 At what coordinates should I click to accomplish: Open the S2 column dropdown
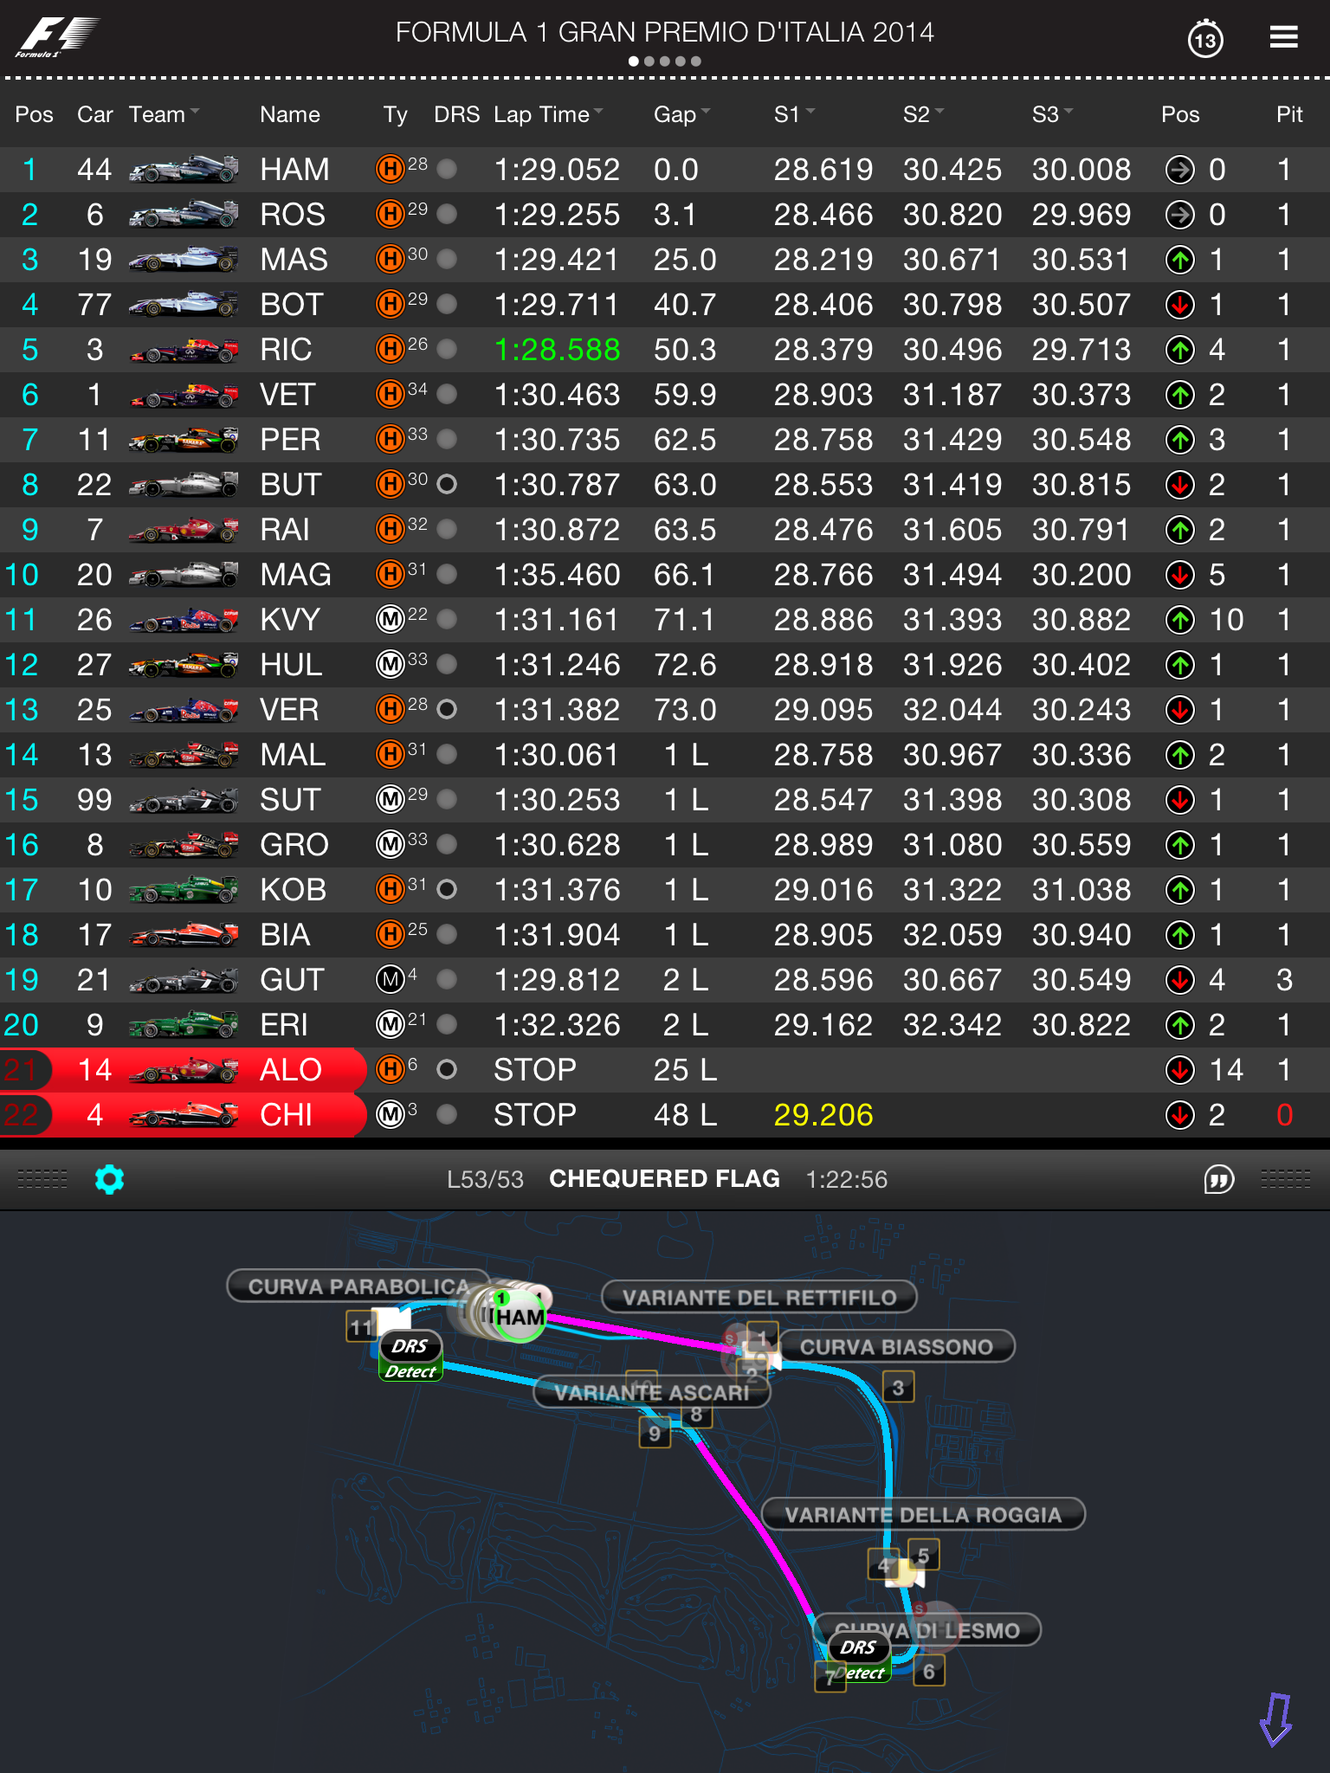[924, 114]
